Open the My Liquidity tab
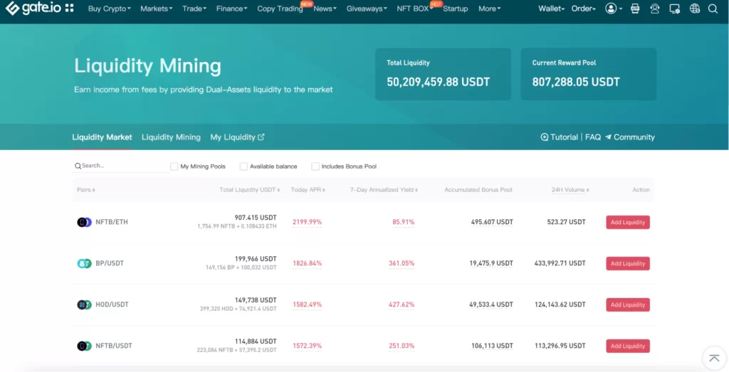729x372 pixels. [x=233, y=137]
